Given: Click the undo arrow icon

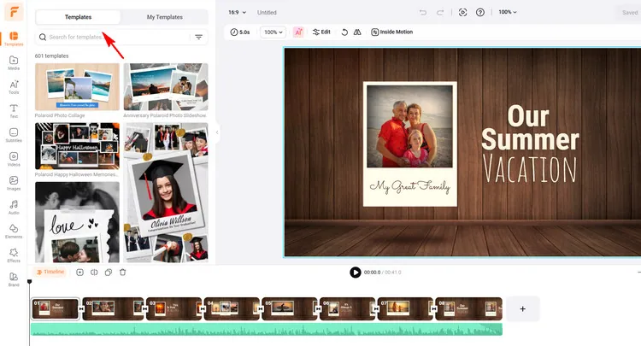Looking at the screenshot, I should (423, 12).
